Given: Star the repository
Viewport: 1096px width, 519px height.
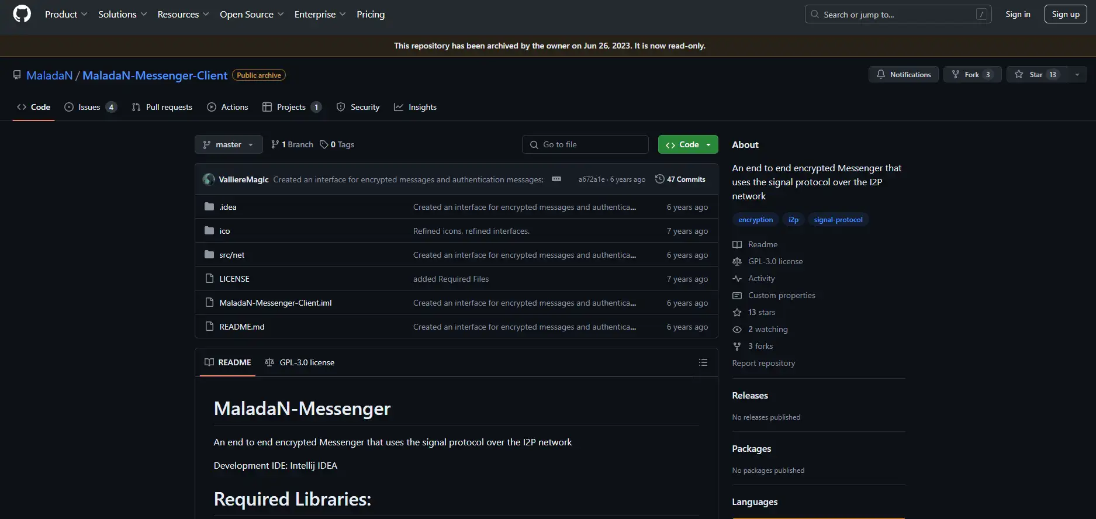Looking at the screenshot, I should coord(1036,74).
